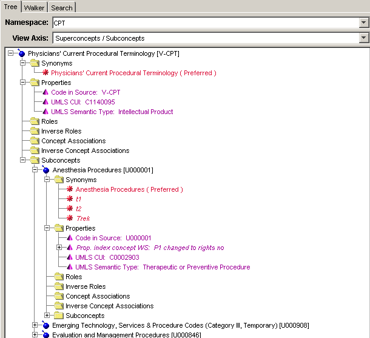
Task: Click the Namespace CPT field
Action: 206,23
